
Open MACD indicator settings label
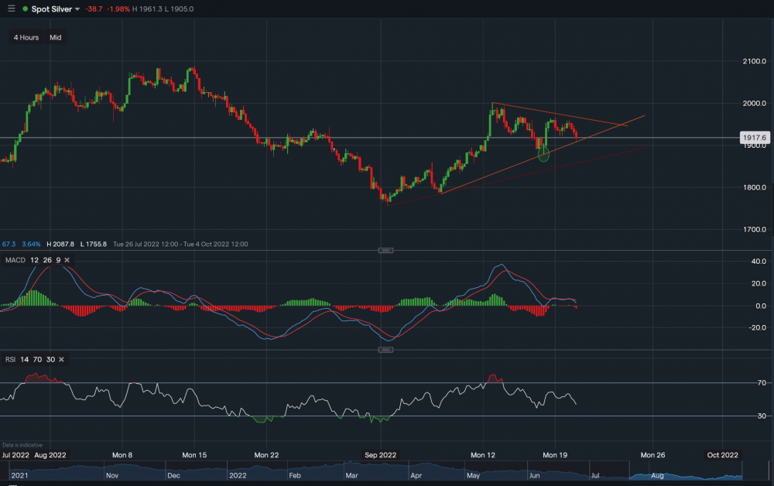point(15,260)
